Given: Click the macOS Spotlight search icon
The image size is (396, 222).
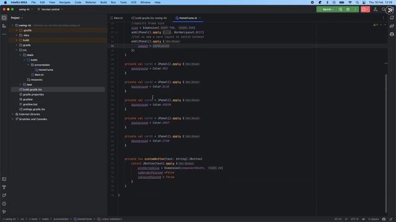Looking at the screenshot, I should 357,2.
